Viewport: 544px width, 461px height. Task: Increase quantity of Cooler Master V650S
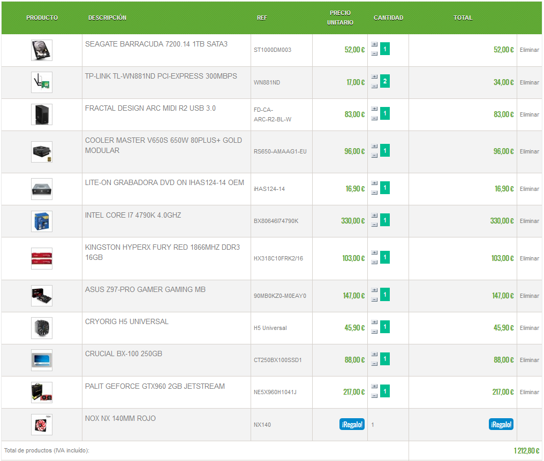[x=374, y=147]
